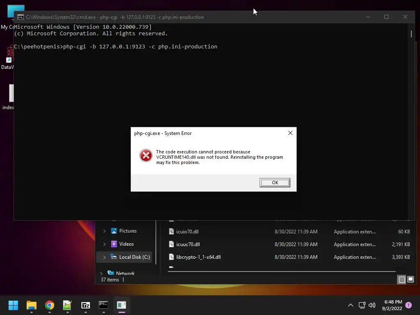Select the libcrypto-1_1-x64.dll file
The image size is (420, 315).
pos(198,257)
